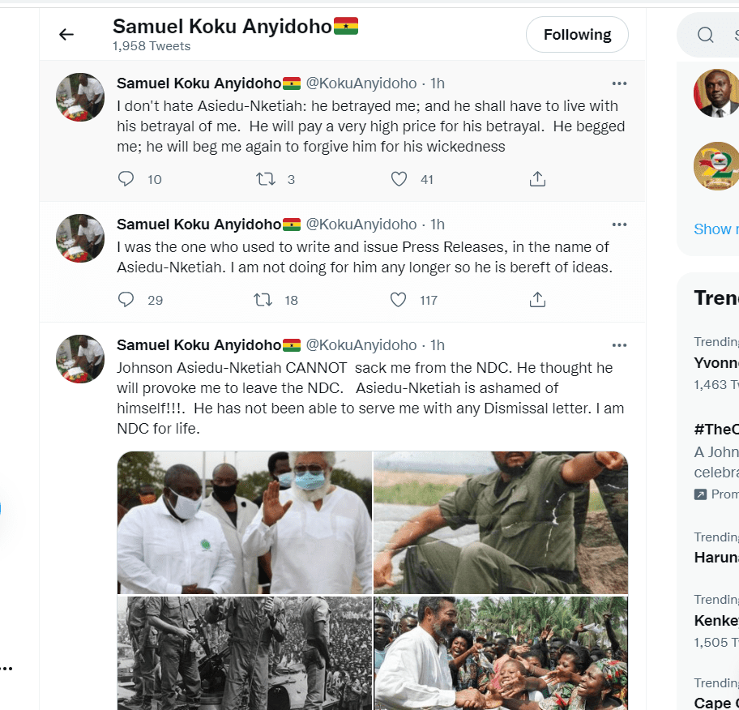Open more options on the Press Releases tweet
Screen dimensions: 739x710
click(619, 225)
